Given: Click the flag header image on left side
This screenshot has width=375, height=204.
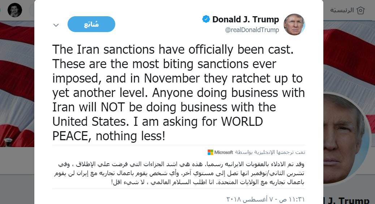Looking at the screenshot, I should pos(17,83).
